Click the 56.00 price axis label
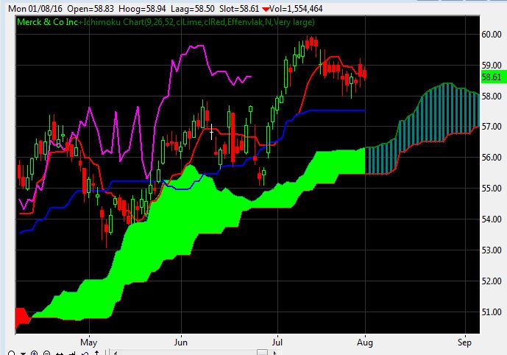 pos(492,158)
